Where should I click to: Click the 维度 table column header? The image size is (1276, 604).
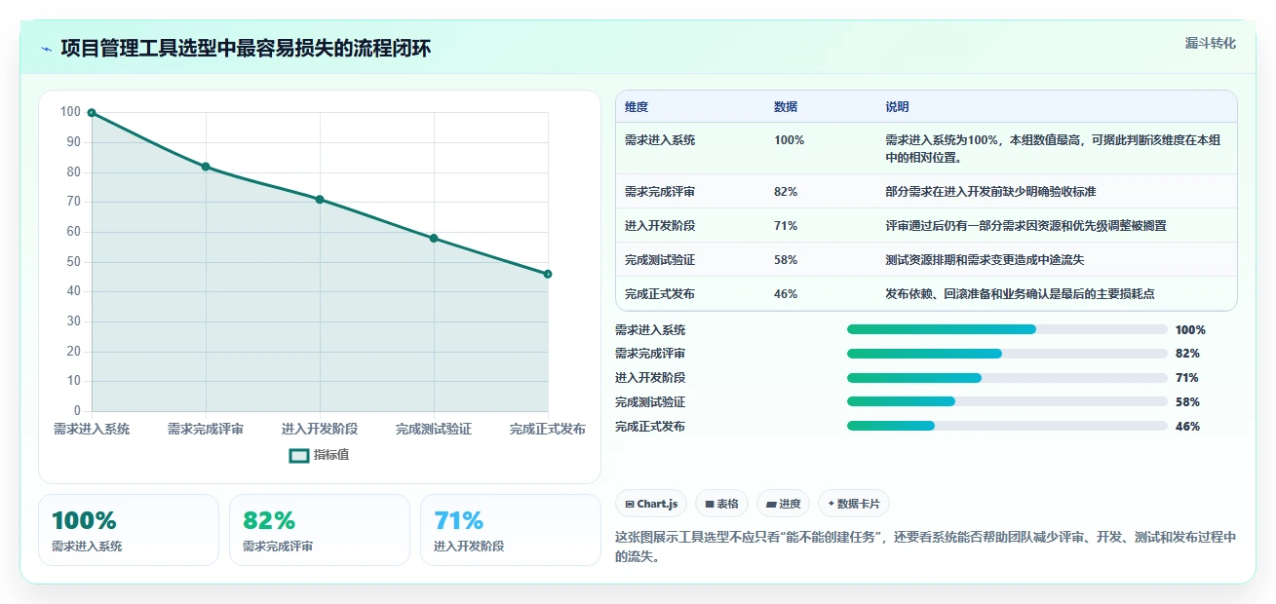(x=637, y=107)
